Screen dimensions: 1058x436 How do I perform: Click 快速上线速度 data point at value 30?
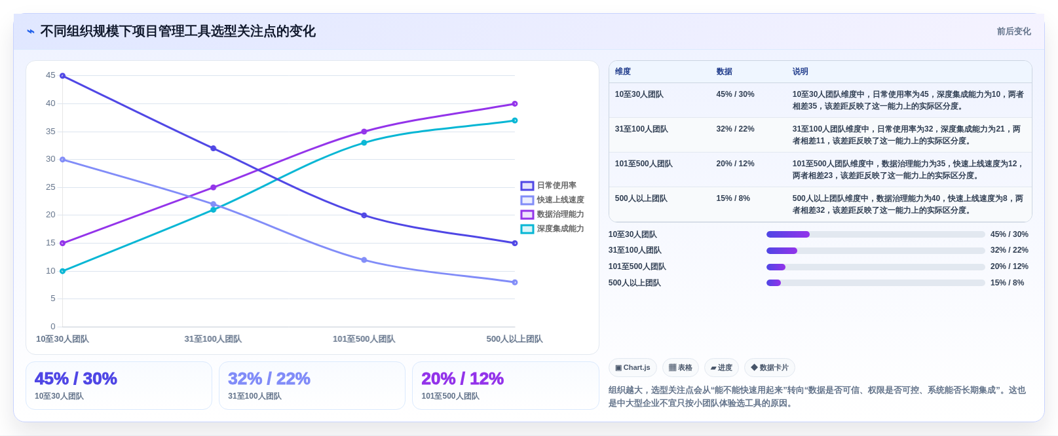pos(63,160)
